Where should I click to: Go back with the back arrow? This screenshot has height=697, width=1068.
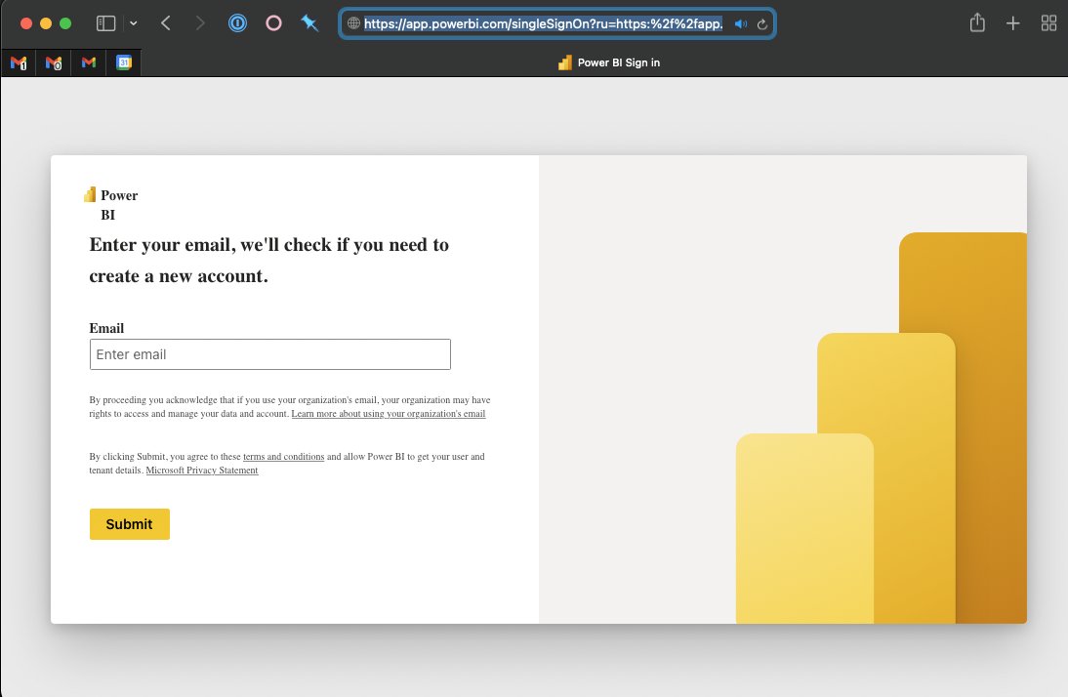[166, 23]
